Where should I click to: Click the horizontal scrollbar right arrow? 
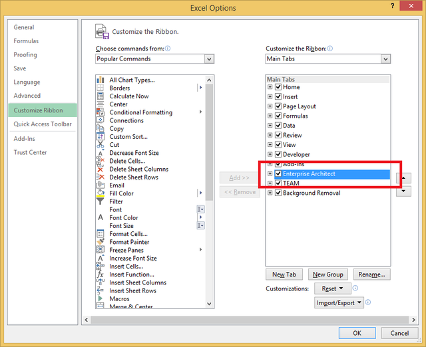413,320
